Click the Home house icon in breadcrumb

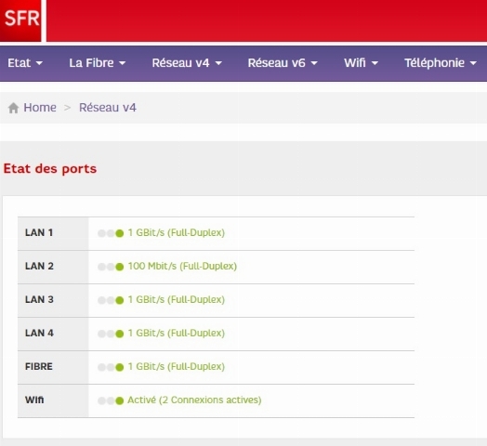[x=13, y=108]
